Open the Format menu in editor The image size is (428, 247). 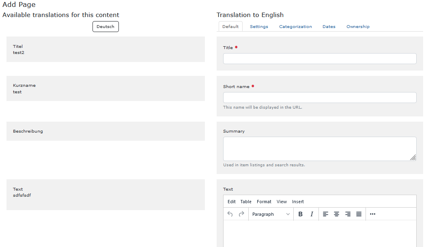tap(264, 202)
